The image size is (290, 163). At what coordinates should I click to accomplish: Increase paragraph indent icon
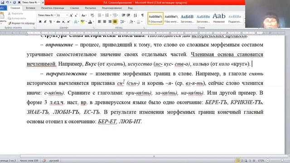(x=128, y=15)
